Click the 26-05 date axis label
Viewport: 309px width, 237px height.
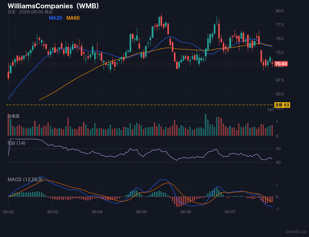pos(141,212)
